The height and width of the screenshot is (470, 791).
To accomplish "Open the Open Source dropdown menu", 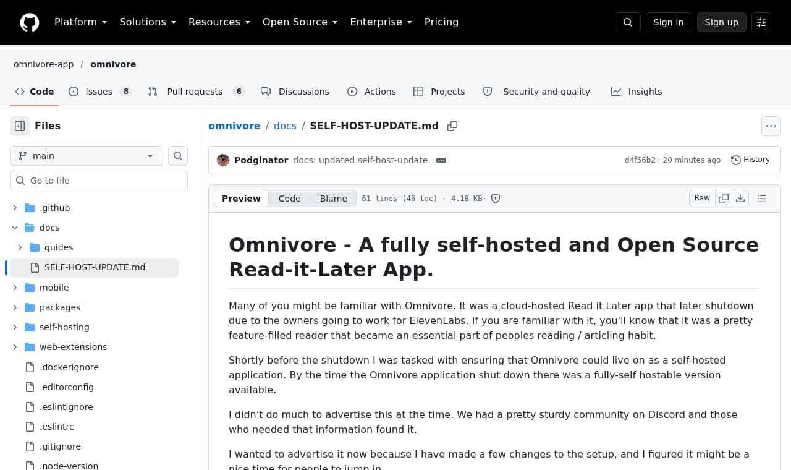I will (300, 22).
